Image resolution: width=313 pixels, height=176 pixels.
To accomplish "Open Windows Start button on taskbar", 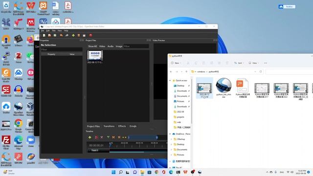I will [113, 172].
